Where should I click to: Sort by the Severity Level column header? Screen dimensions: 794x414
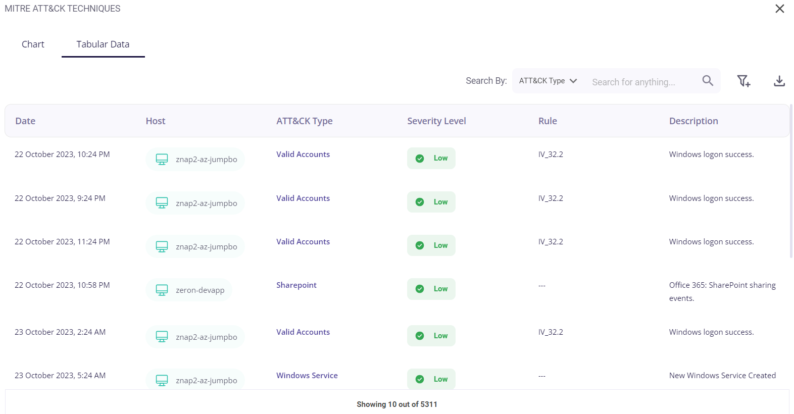tap(436, 121)
